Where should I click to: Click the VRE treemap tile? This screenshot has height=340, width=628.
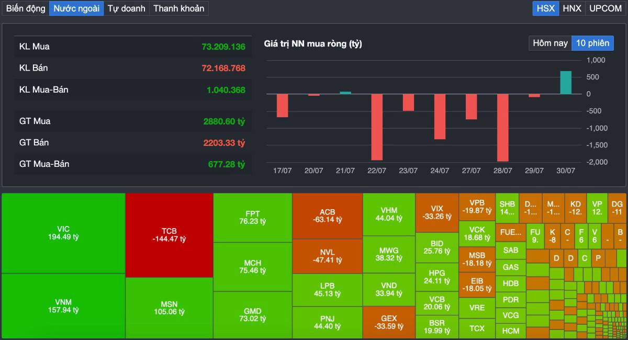click(x=477, y=308)
